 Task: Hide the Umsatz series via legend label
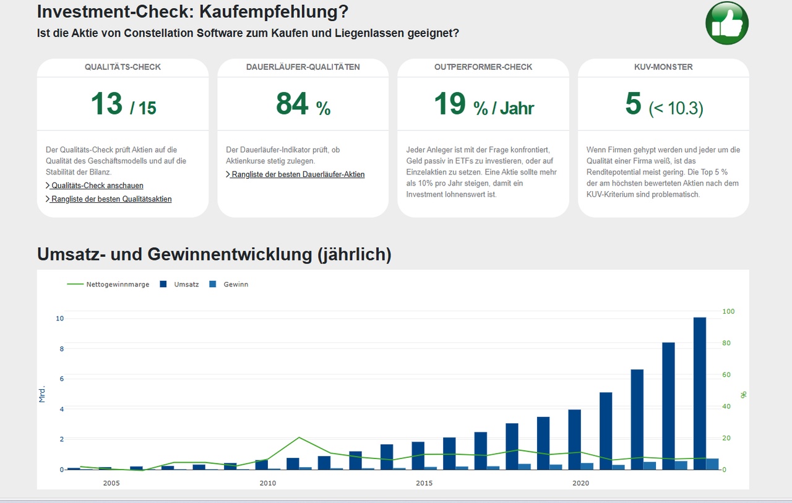point(186,285)
